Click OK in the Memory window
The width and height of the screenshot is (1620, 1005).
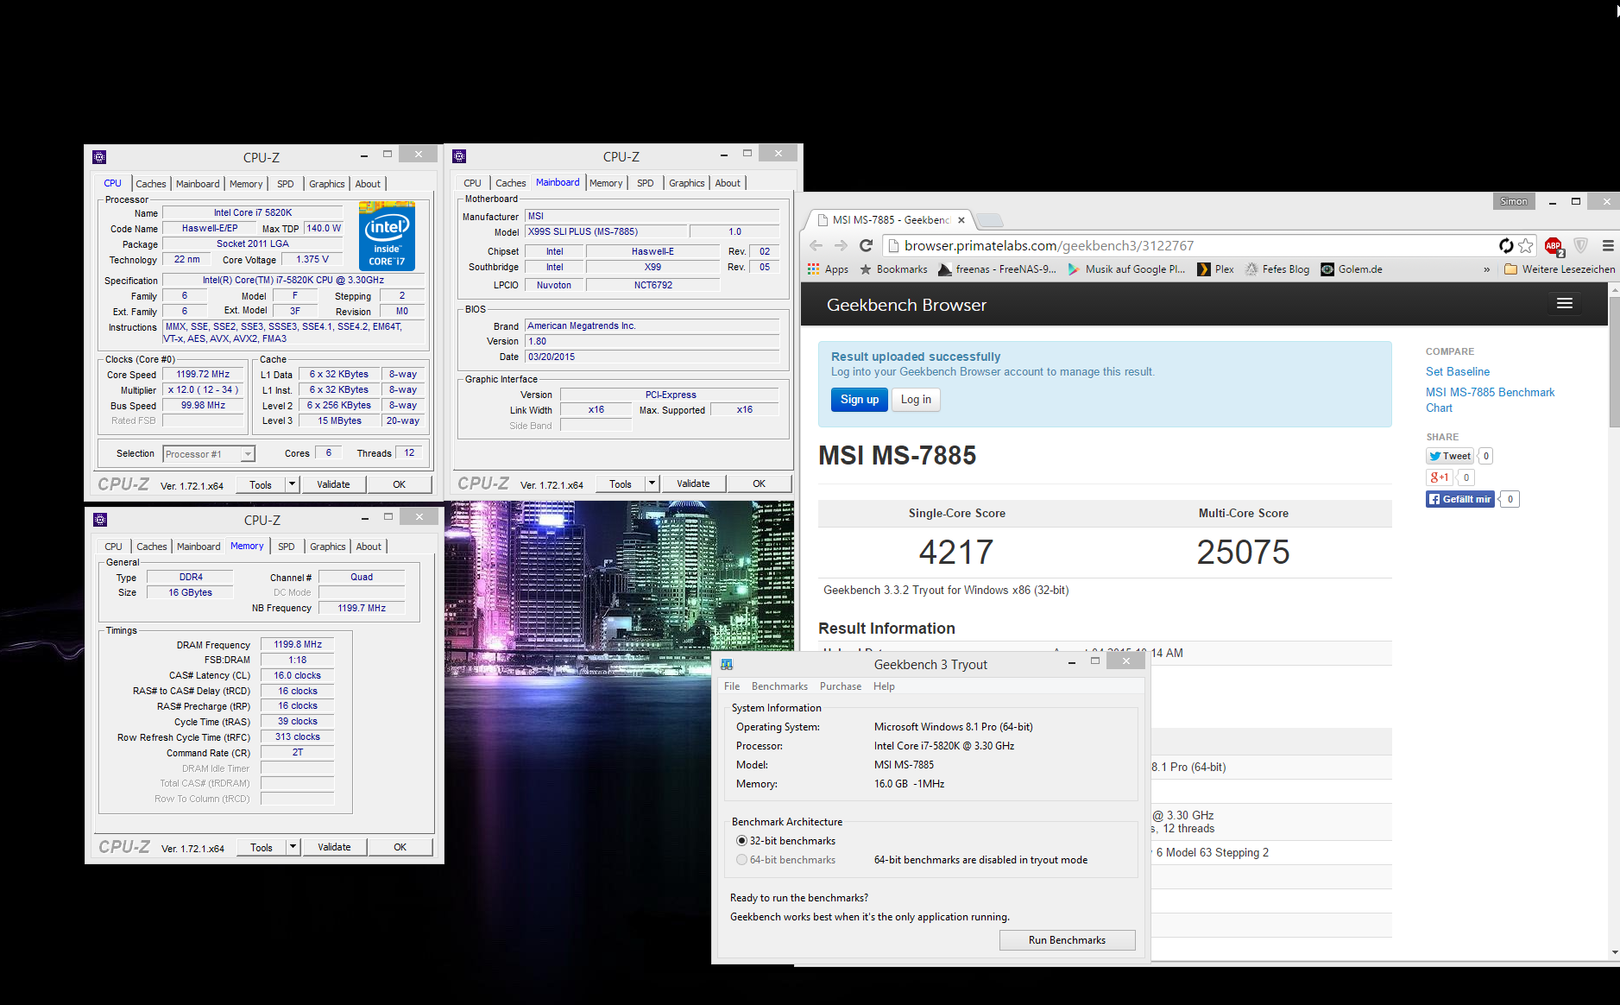click(400, 847)
